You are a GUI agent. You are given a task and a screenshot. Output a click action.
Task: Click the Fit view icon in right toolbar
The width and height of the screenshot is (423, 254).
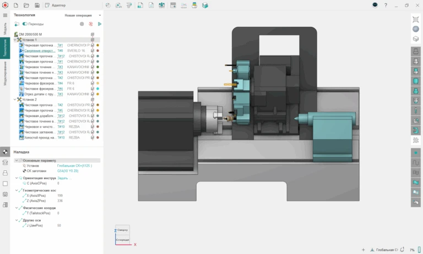pyautogui.click(x=416, y=19)
